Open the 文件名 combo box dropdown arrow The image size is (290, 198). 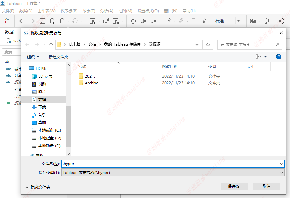282,164
